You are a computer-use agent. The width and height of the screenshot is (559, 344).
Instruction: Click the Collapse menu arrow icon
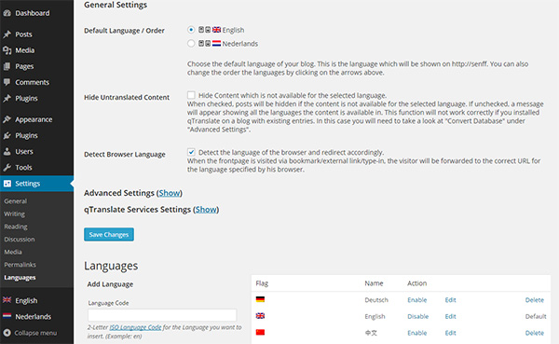(7, 333)
